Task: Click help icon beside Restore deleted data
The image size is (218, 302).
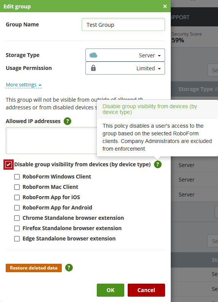Action: tap(69, 268)
